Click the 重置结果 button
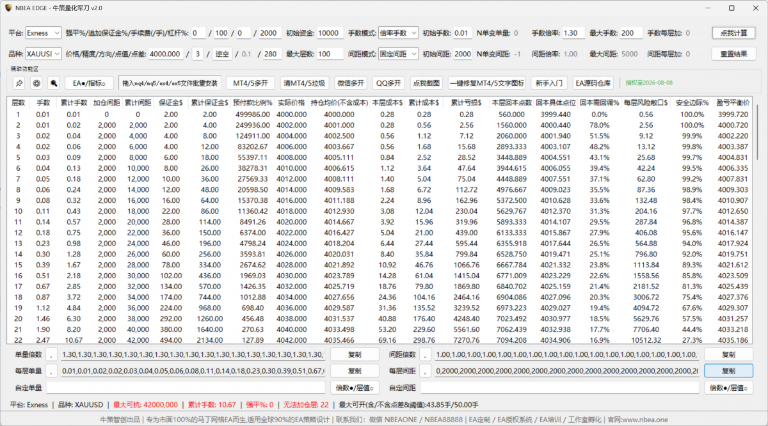768x426 pixels. [x=734, y=54]
